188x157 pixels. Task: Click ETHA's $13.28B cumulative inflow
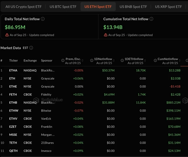pos(175,70)
